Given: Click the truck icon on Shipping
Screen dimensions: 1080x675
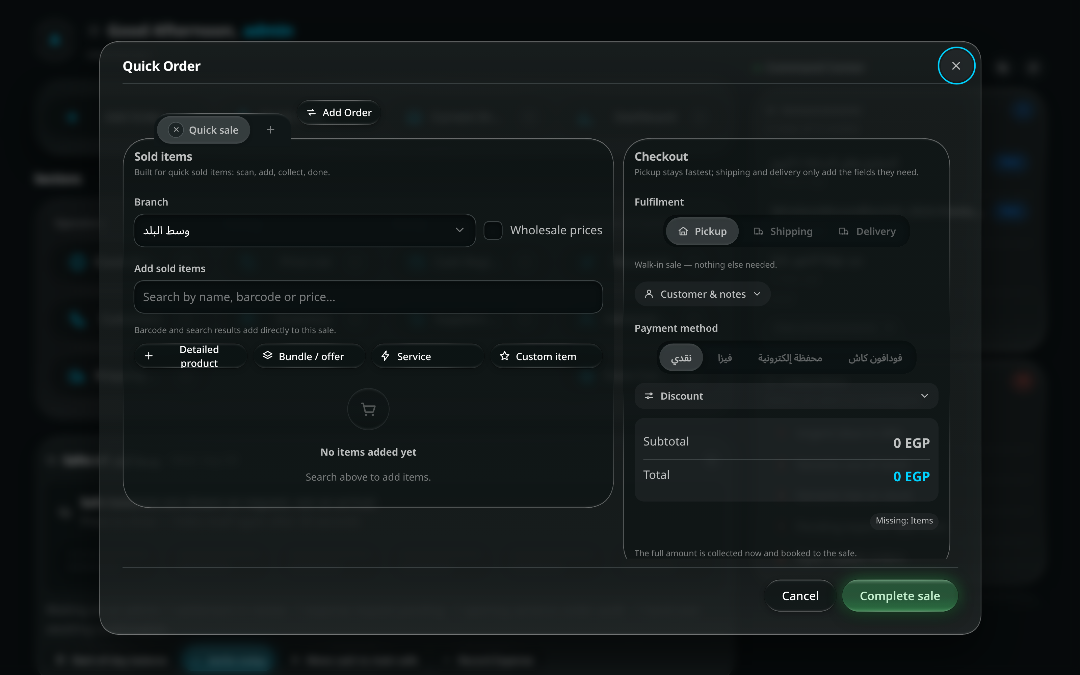Looking at the screenshot, I should click(758, 231).
